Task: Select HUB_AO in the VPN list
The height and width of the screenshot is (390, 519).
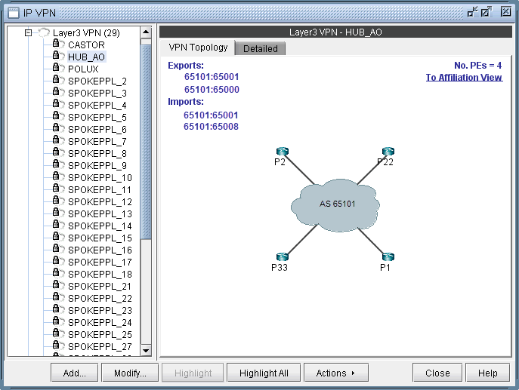Action: (x=86, y=57)
